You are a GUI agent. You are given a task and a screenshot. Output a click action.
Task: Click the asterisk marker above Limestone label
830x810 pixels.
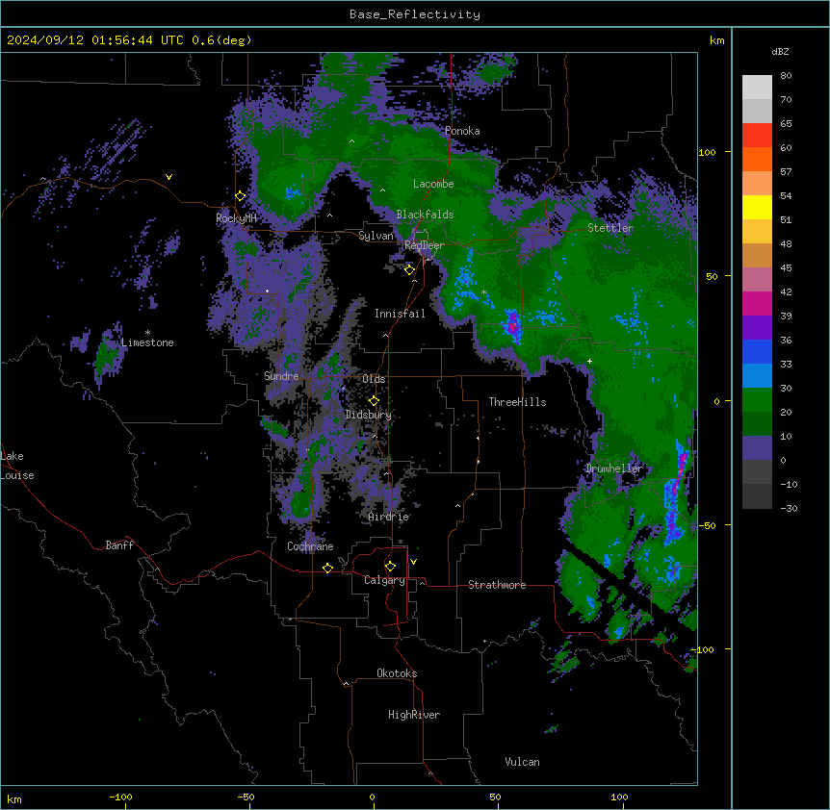[147, 333]
